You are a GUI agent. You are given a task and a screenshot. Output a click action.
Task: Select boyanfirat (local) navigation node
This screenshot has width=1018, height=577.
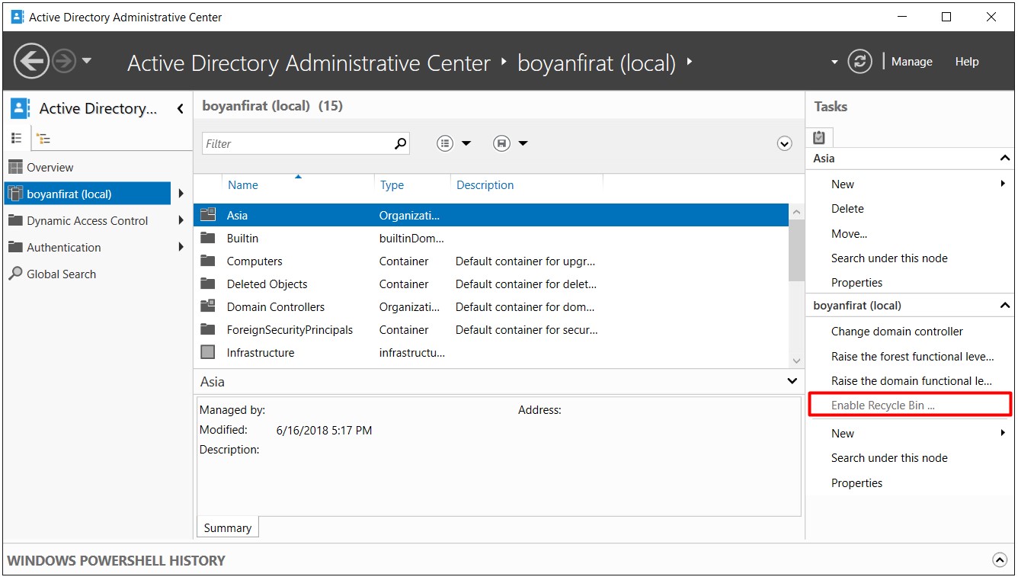click(x=88, y=194)
